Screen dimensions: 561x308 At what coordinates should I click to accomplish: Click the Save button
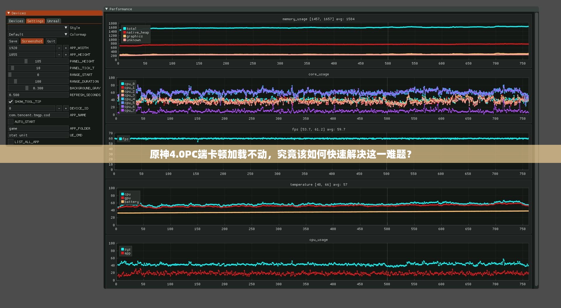click(13, 41)
